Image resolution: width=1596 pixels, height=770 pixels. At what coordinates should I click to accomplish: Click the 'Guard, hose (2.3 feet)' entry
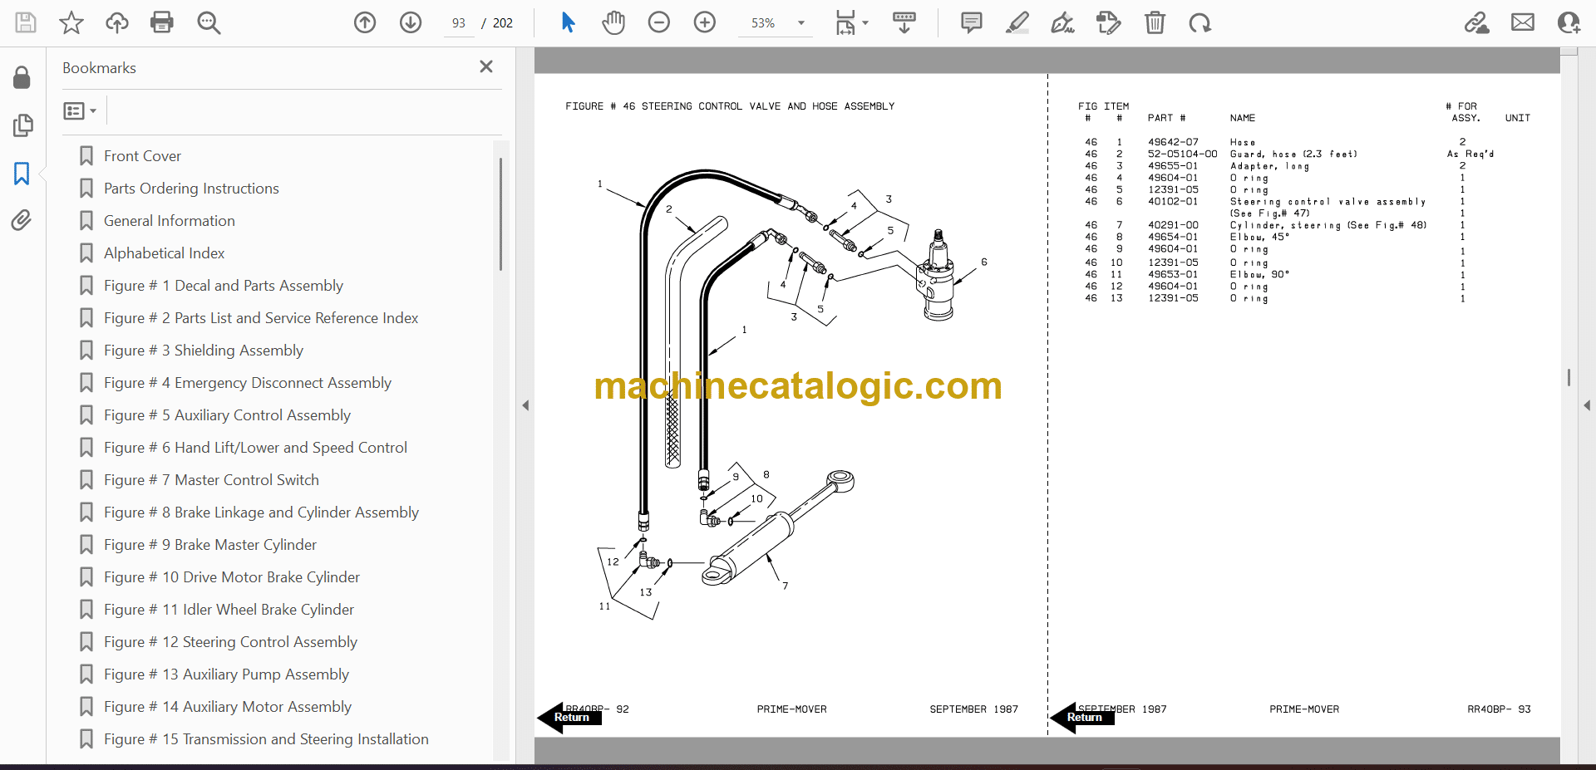coord(1293,154)
